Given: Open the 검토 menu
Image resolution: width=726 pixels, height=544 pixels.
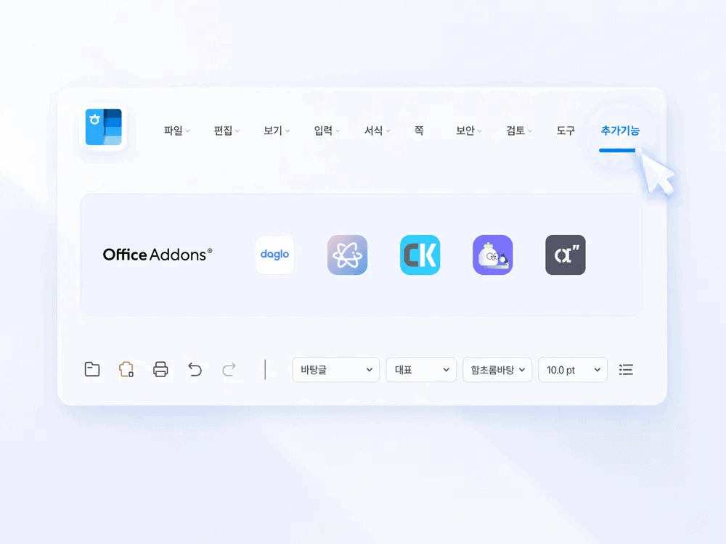Looking at the screenshot, I should point(518,131).
